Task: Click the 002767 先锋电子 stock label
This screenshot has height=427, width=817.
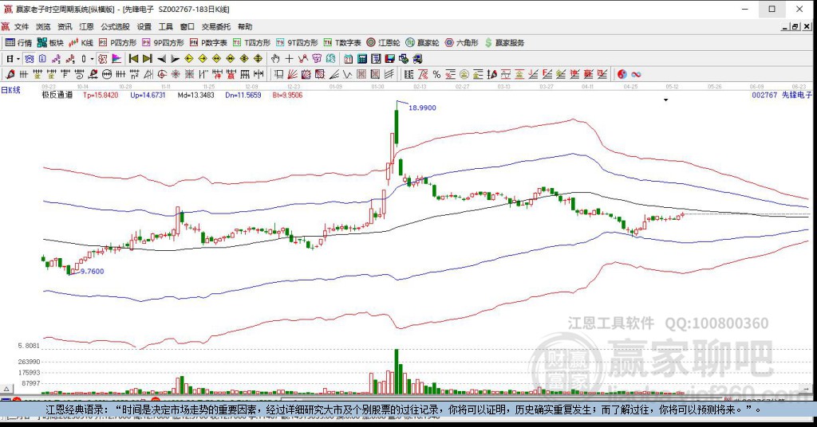Action: coord(782,95)
